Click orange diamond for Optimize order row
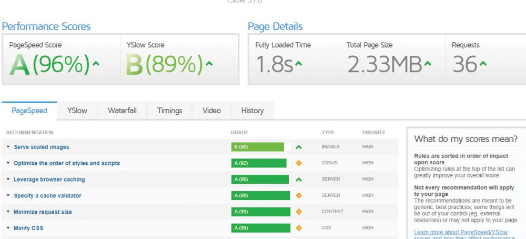 [299, 163]
